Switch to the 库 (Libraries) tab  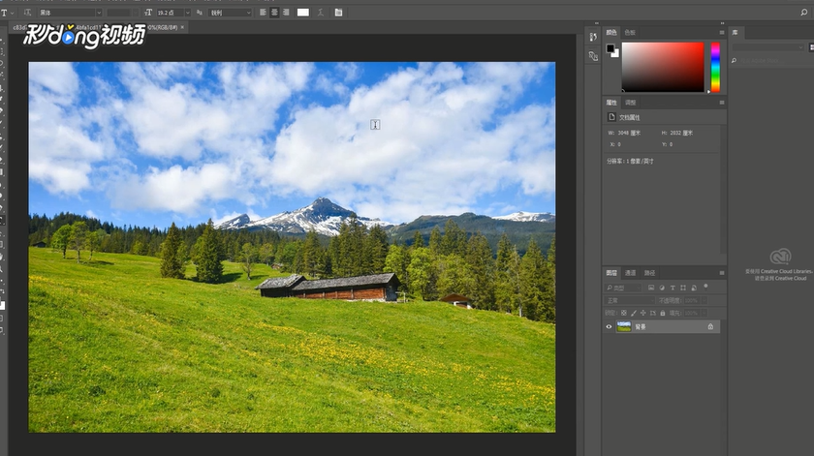tap(736, 32)
